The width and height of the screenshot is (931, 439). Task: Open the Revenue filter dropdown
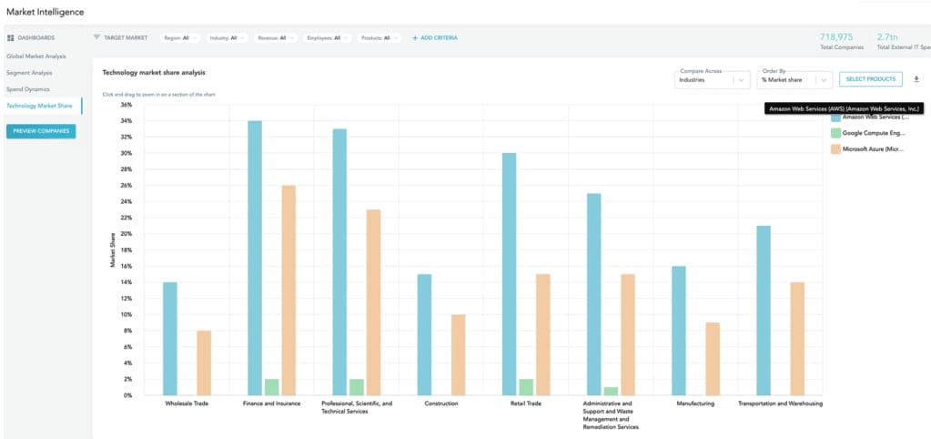point(277,37)
